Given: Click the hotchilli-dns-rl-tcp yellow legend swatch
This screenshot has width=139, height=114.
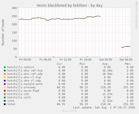Looking at the screenshot, I should [x=5, y=77].
